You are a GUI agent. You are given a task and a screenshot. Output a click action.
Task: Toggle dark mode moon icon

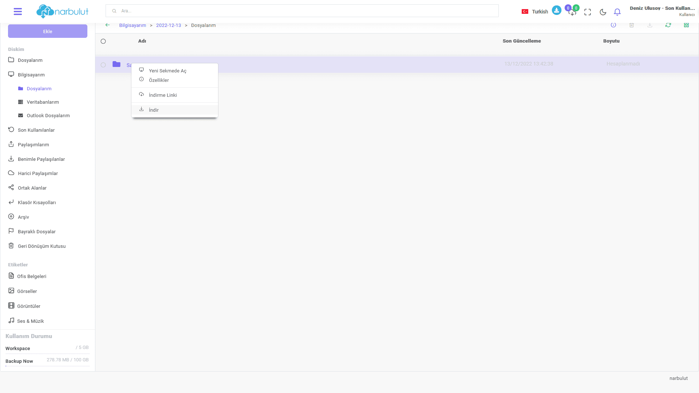(x=603, y=12)
